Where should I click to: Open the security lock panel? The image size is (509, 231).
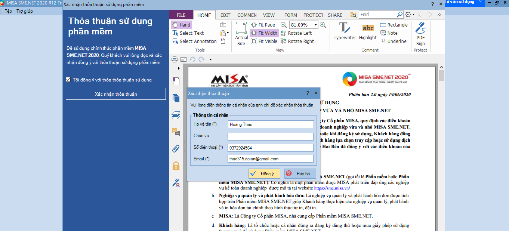[x=176, y=165]
